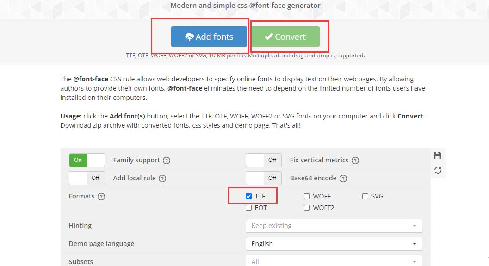489x266 pixels.
Task: Click the question mark next to Formats
Action: tap(101, 197)
